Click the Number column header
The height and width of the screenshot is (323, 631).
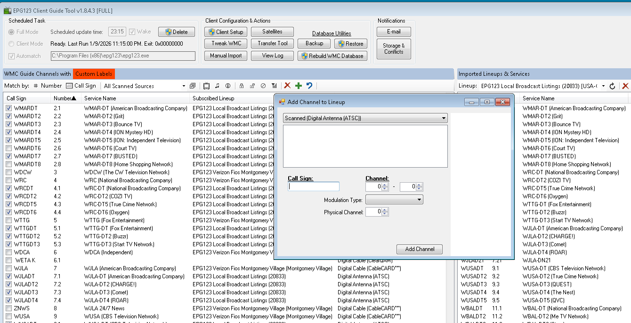pos(65,98)
